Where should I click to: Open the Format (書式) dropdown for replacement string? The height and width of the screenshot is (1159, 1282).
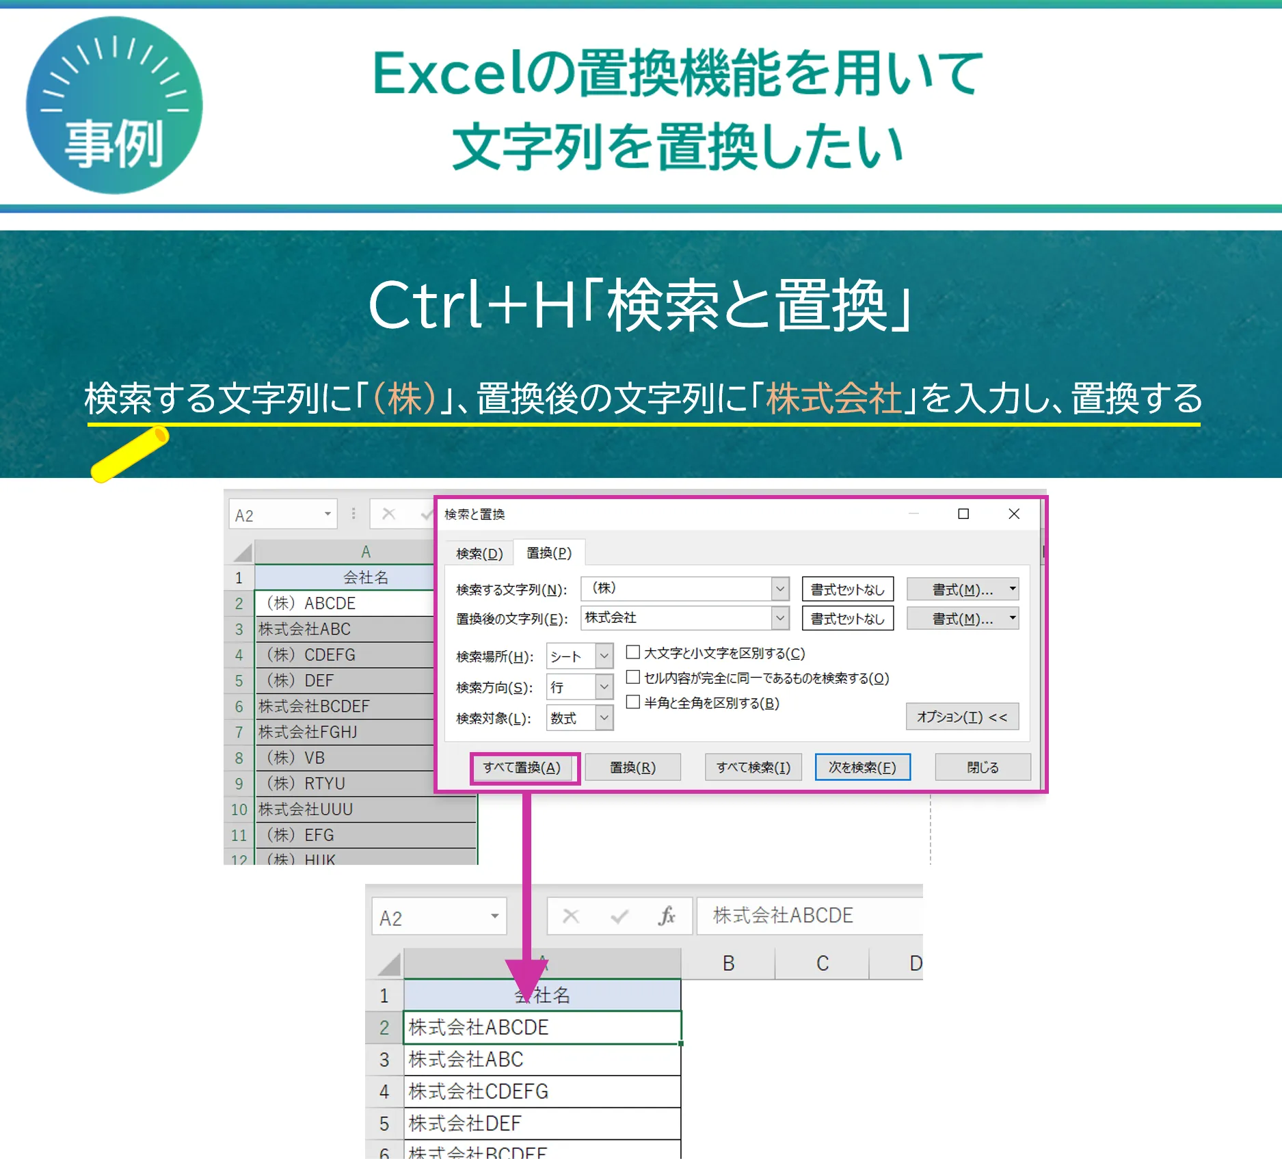[963, 618]
